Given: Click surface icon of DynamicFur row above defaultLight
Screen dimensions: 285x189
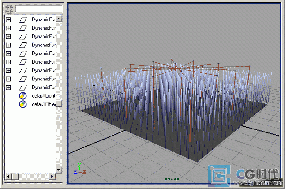Looking at the screenshot, I should click(23, 87).
